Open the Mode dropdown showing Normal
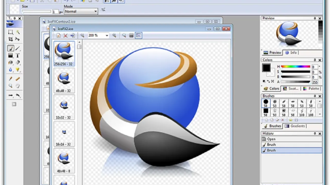The width and height of the screenshot is (330, 185). (81, 11)
